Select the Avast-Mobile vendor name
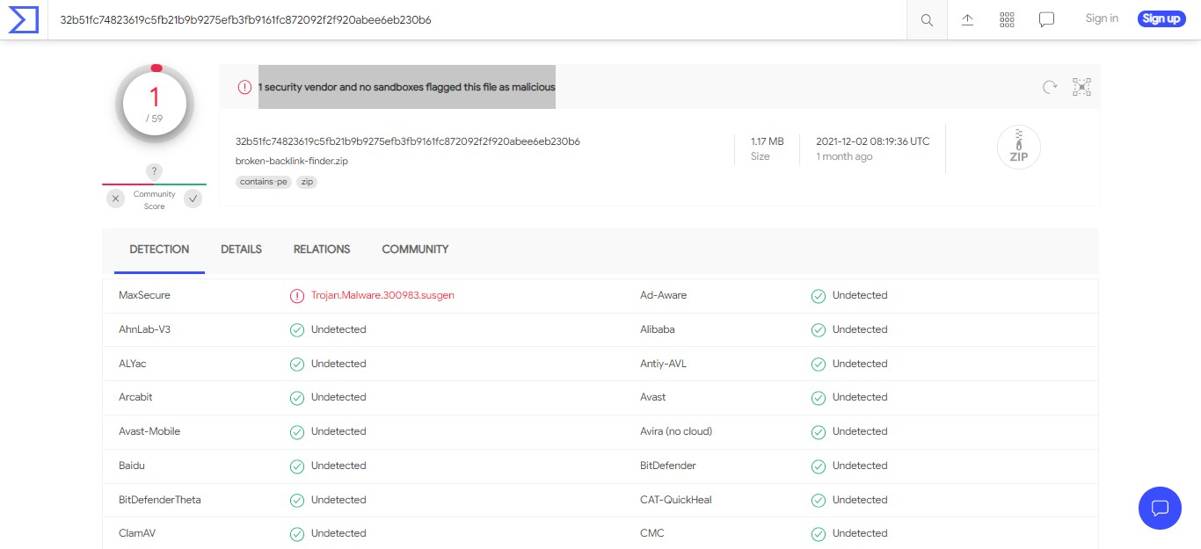1201x549 pixels. click(149, 431)
